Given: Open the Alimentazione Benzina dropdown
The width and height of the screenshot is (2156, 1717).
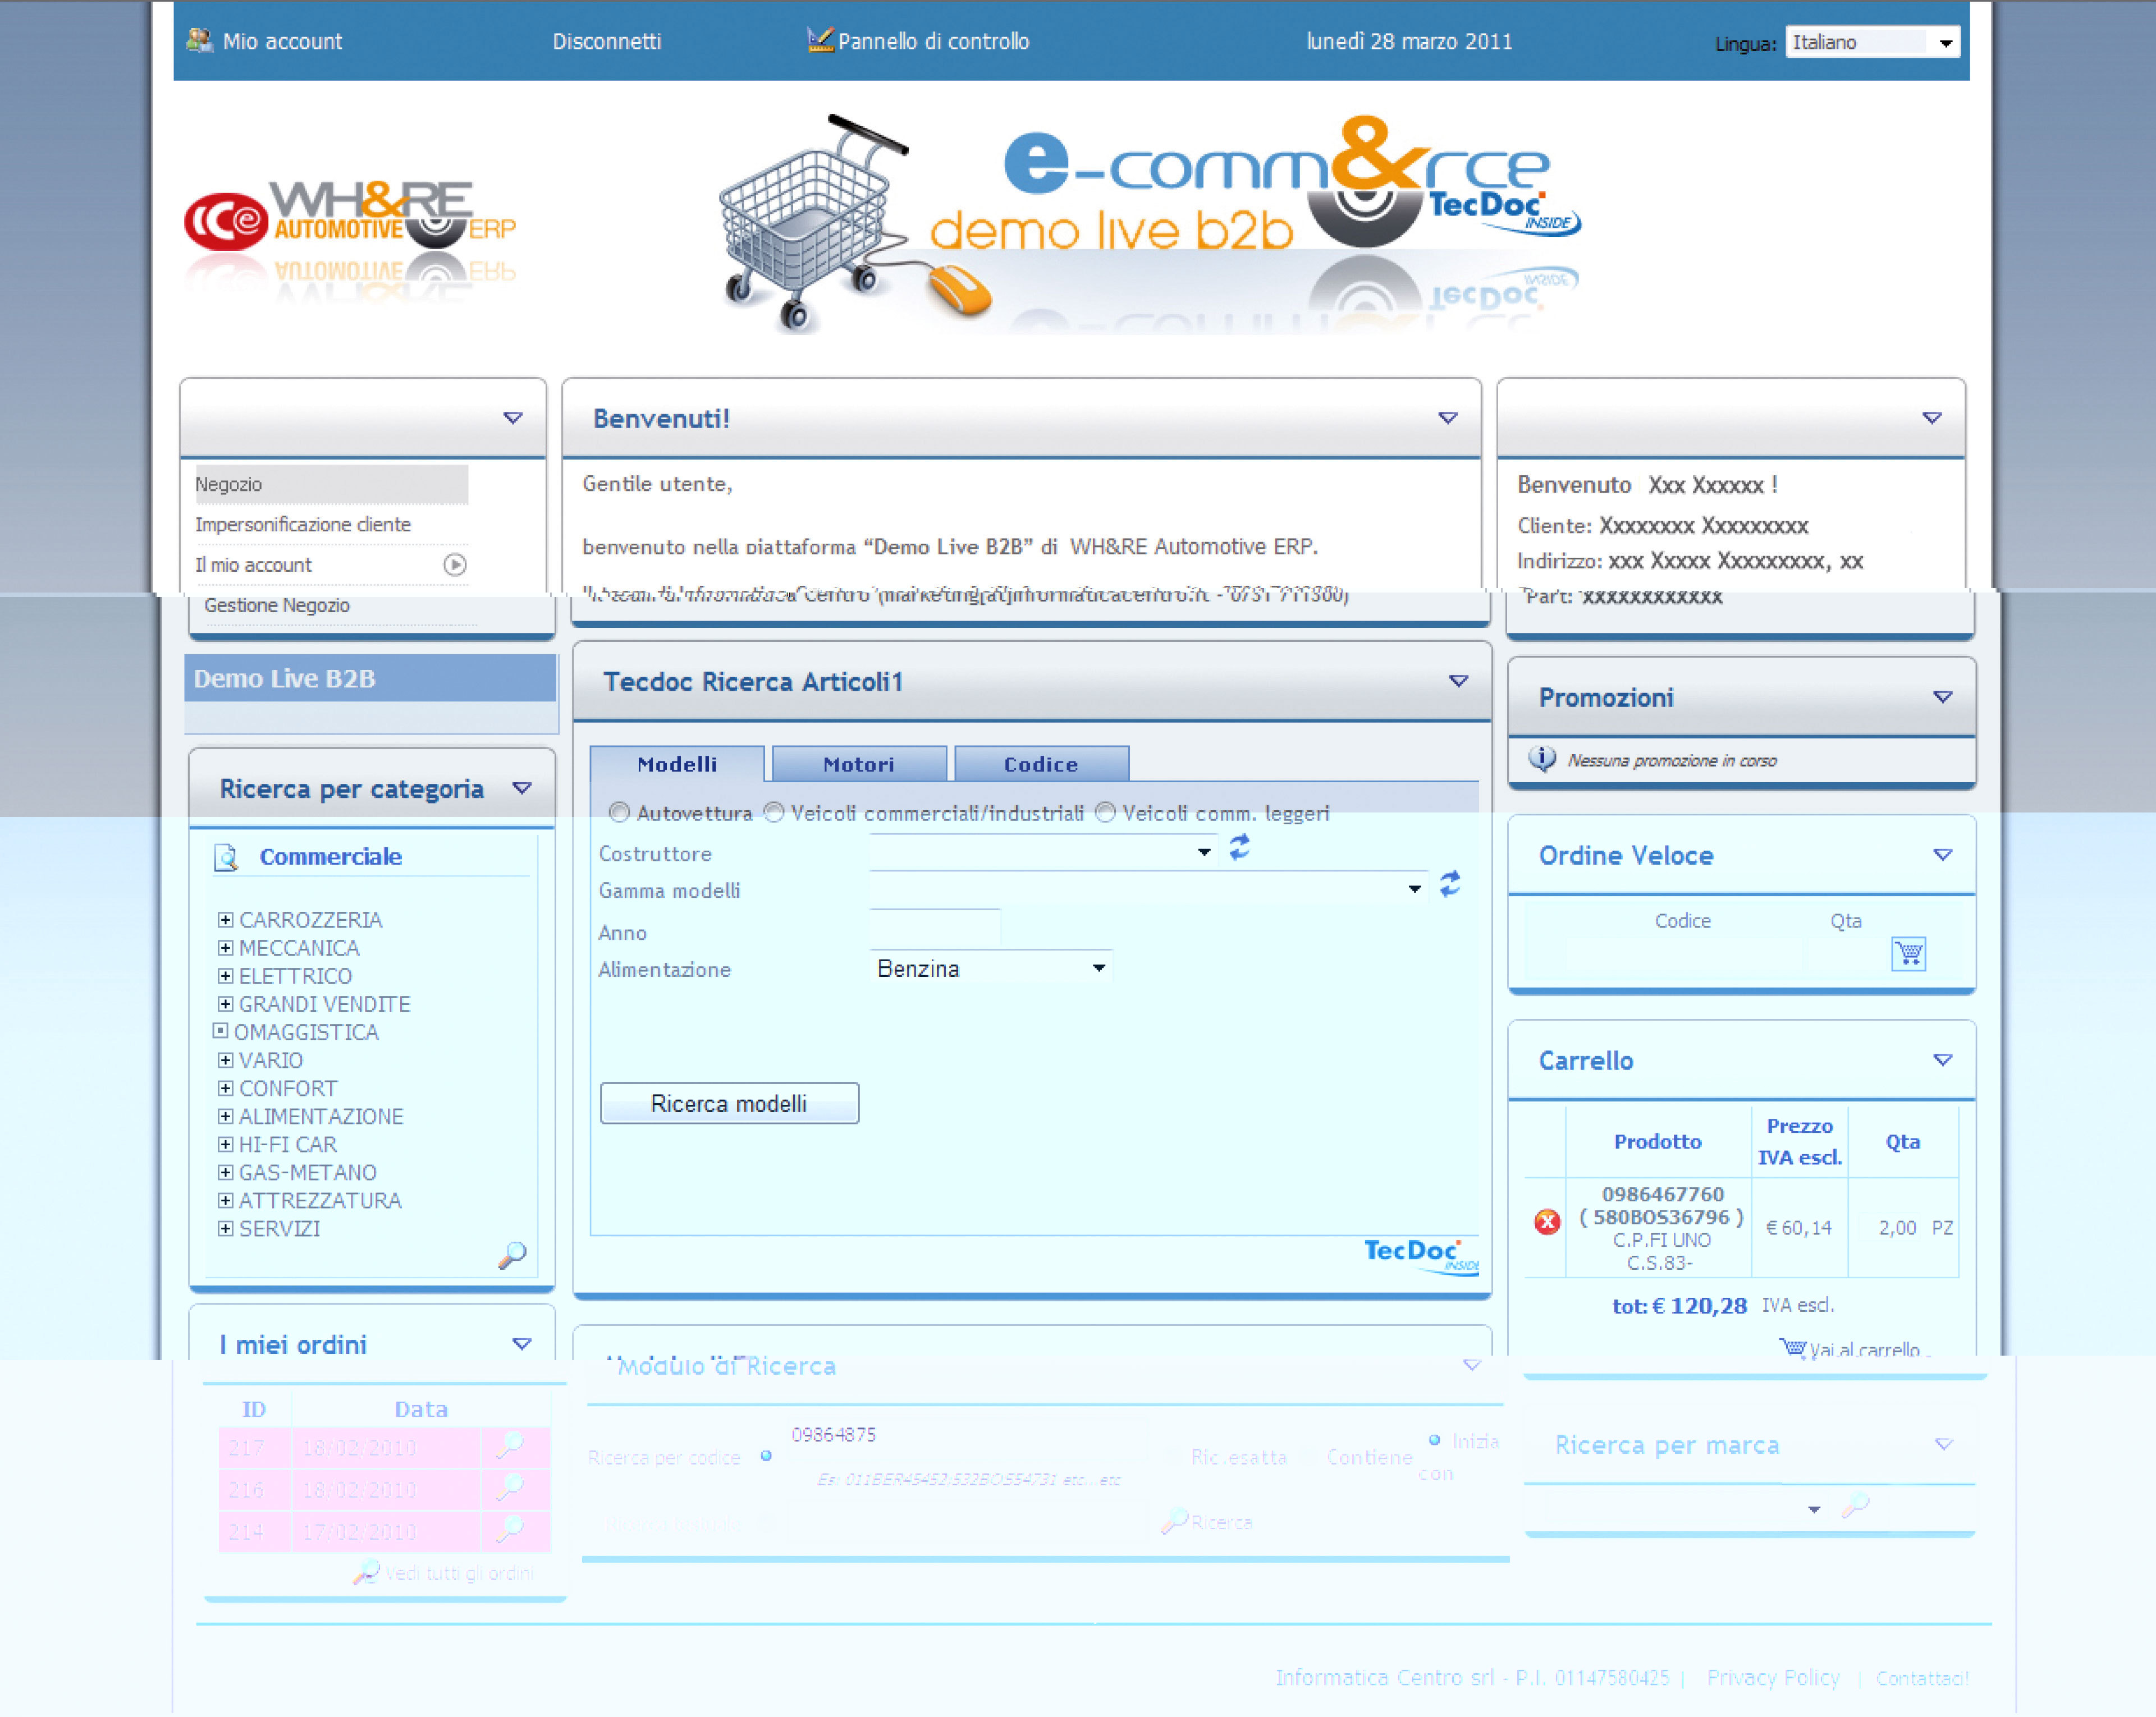Looking at the screenshot, I should pyautogui.click(x=991, y=967).
